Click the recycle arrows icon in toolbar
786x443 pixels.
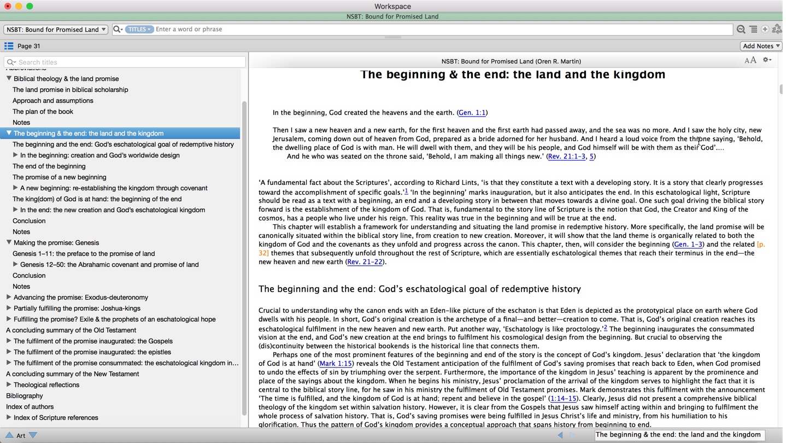[x=777, y=30]
